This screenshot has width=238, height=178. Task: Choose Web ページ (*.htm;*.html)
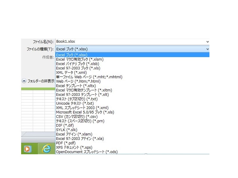pyautogui.click(x=78, y=81)
